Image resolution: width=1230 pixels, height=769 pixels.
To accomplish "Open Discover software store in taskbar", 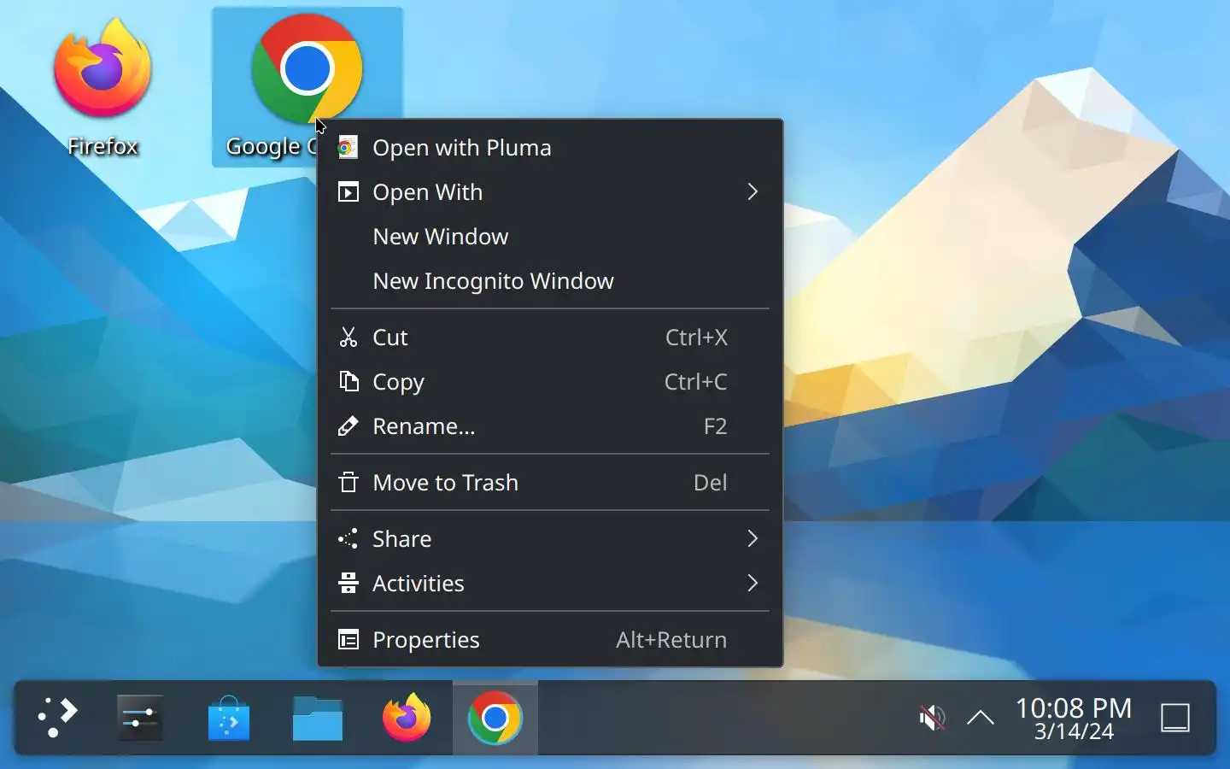I will point(229,718).
